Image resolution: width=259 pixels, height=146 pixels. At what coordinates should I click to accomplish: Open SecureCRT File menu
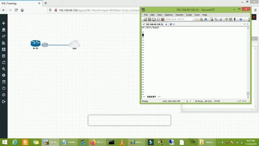coord(146,15)
